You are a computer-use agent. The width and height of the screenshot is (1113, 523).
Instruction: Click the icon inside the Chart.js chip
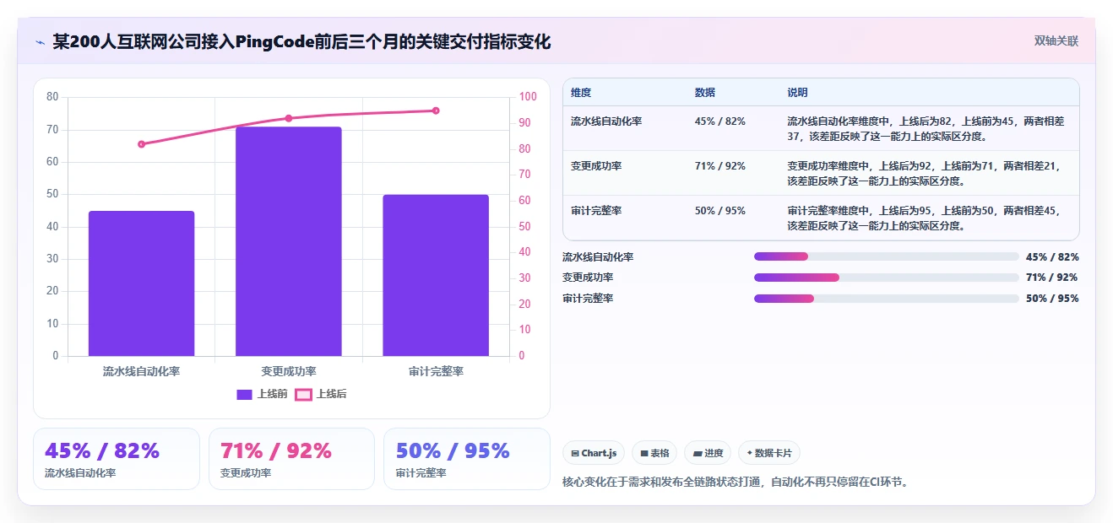pos(575,454)
